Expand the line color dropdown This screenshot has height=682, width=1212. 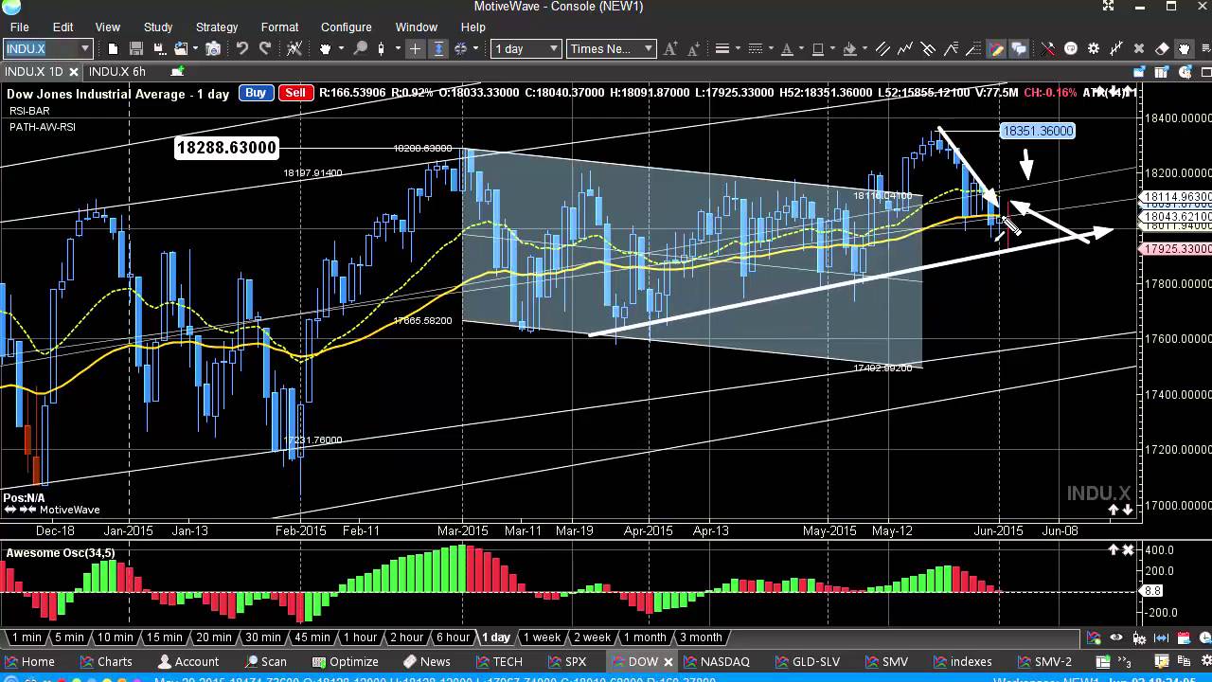pyautogui.click(x=832, y=48)
